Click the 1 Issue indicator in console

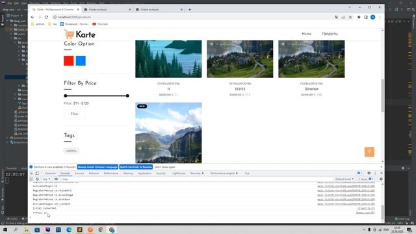pos(366,179)
